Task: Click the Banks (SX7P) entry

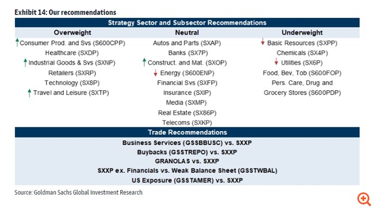Action: pos(188,53)
